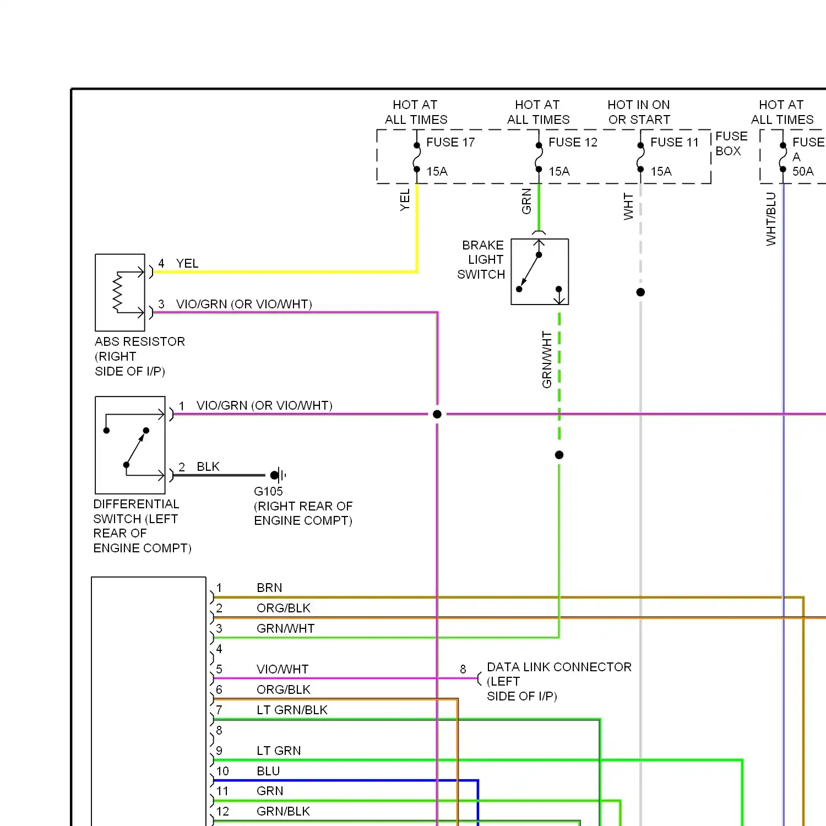Click ORG/BLK at connector pin 2
The height and width of the screenshot is (826, 826).
pyautogui.click(x=284, y=608)
